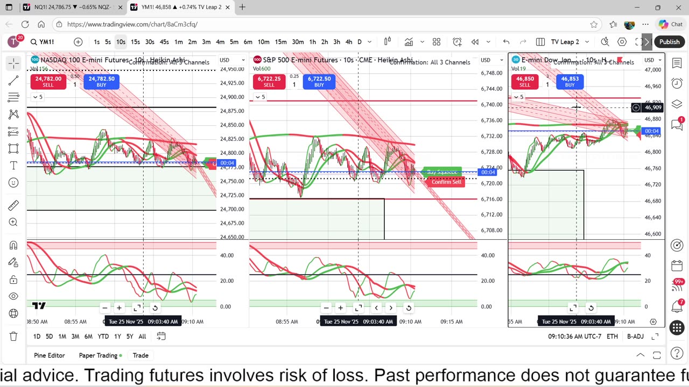Viewport: 689px width, 387px height.
Task: Select the YTD date range
Action: click(103, 336)
